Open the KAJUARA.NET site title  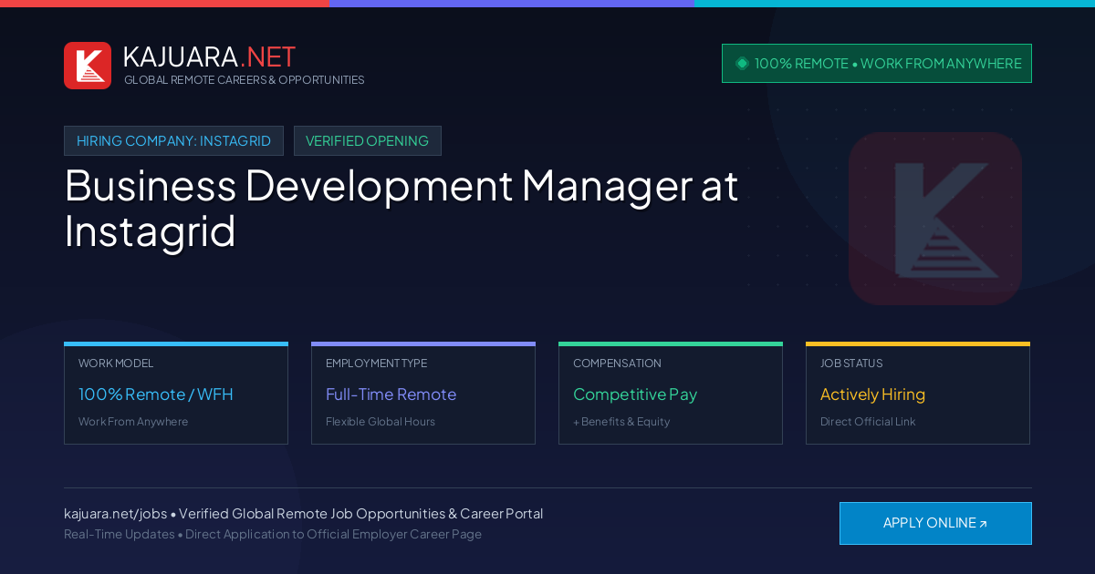(209, 56)
